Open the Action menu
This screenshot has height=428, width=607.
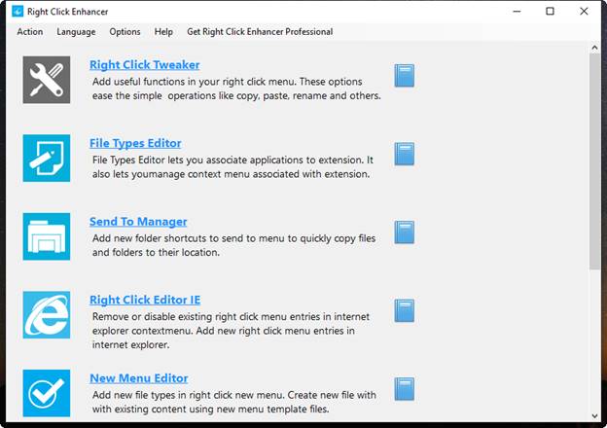pos(30,32)
